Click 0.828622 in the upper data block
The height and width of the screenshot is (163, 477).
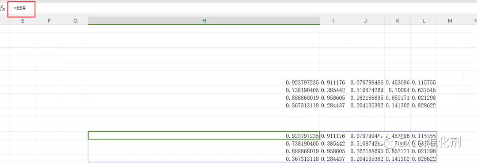point(424,106)
